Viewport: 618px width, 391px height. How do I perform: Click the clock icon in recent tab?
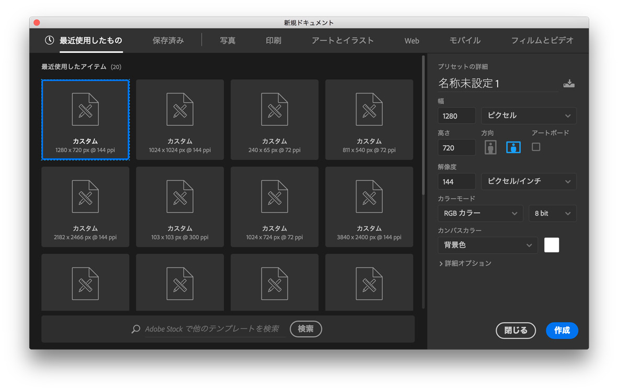(49, 40)
